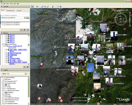The height and width of the screenshot is (105, 132).
Task: Toggle the Populated Places checkbox
Action: point(4,88)
